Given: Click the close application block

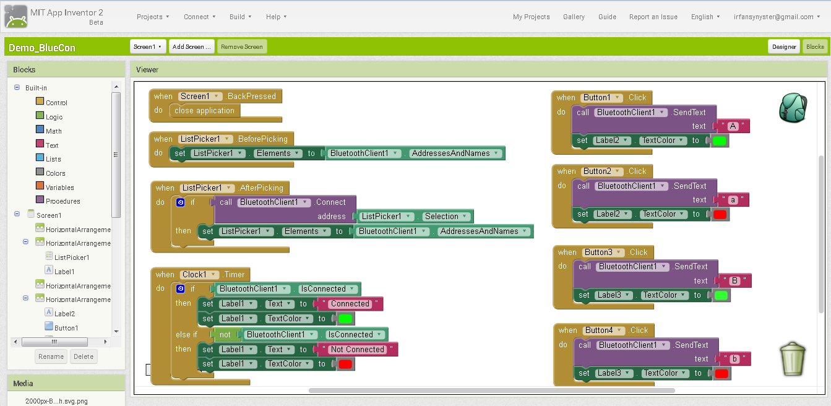Looking at the screenshot, I should [204, 111].
